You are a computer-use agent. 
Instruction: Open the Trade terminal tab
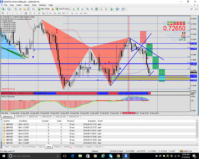click(x=7, y=147)
